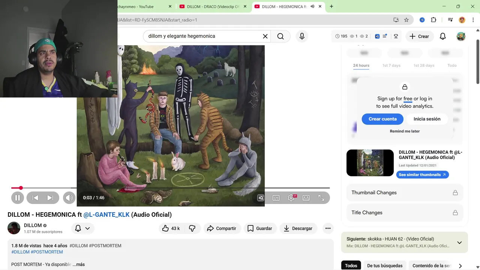Expand the locked Title Changes section
The width and height of the screenshot is (480, 270).
click(405, 213)
